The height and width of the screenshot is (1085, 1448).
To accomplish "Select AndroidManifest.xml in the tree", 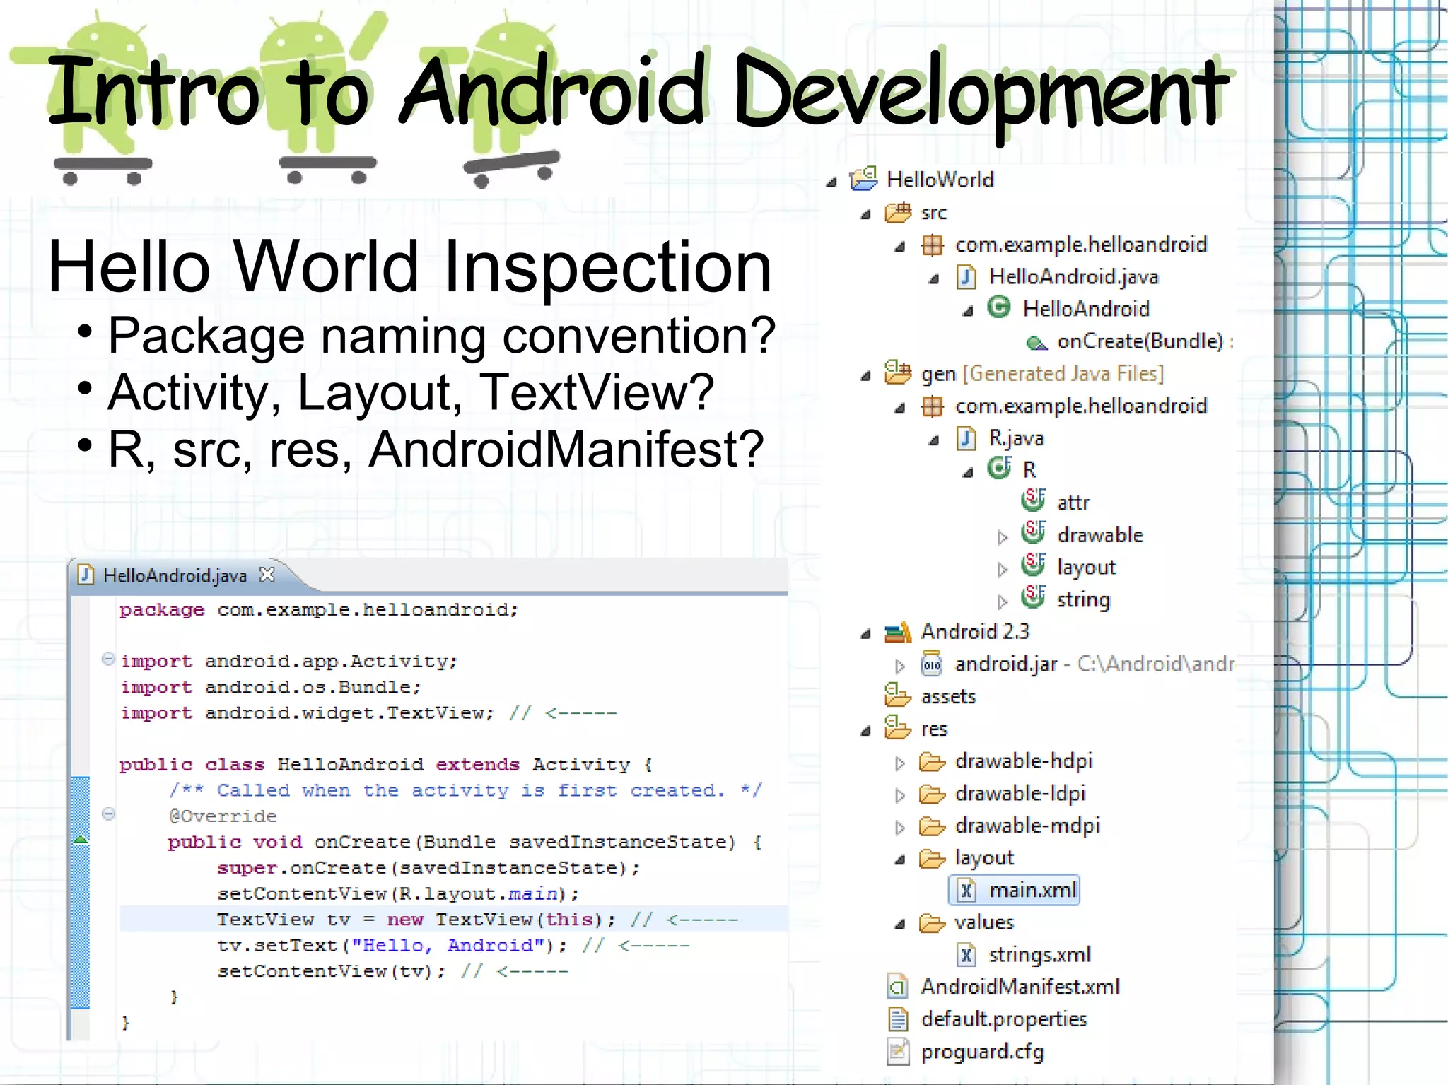I will [1020, 987].
